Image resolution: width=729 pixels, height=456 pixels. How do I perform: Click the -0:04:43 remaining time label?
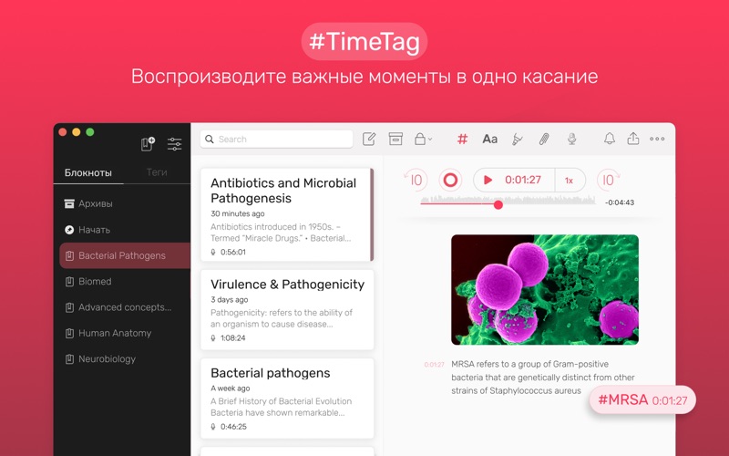point(620,202)
